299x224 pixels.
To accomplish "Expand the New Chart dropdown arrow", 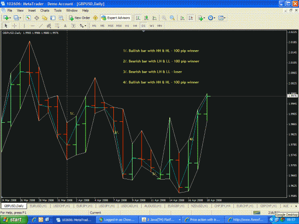I will point(10,18).
